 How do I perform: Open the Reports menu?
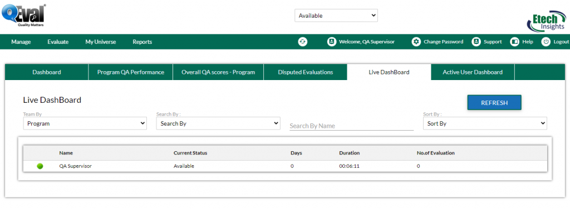point(142,42)
